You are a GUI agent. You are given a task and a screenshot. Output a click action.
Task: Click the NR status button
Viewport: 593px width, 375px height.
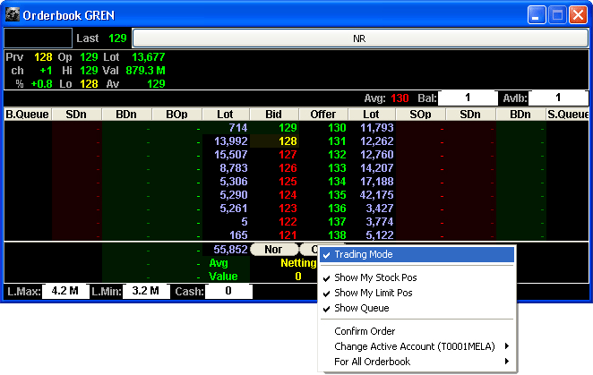(x=360, y=38)
